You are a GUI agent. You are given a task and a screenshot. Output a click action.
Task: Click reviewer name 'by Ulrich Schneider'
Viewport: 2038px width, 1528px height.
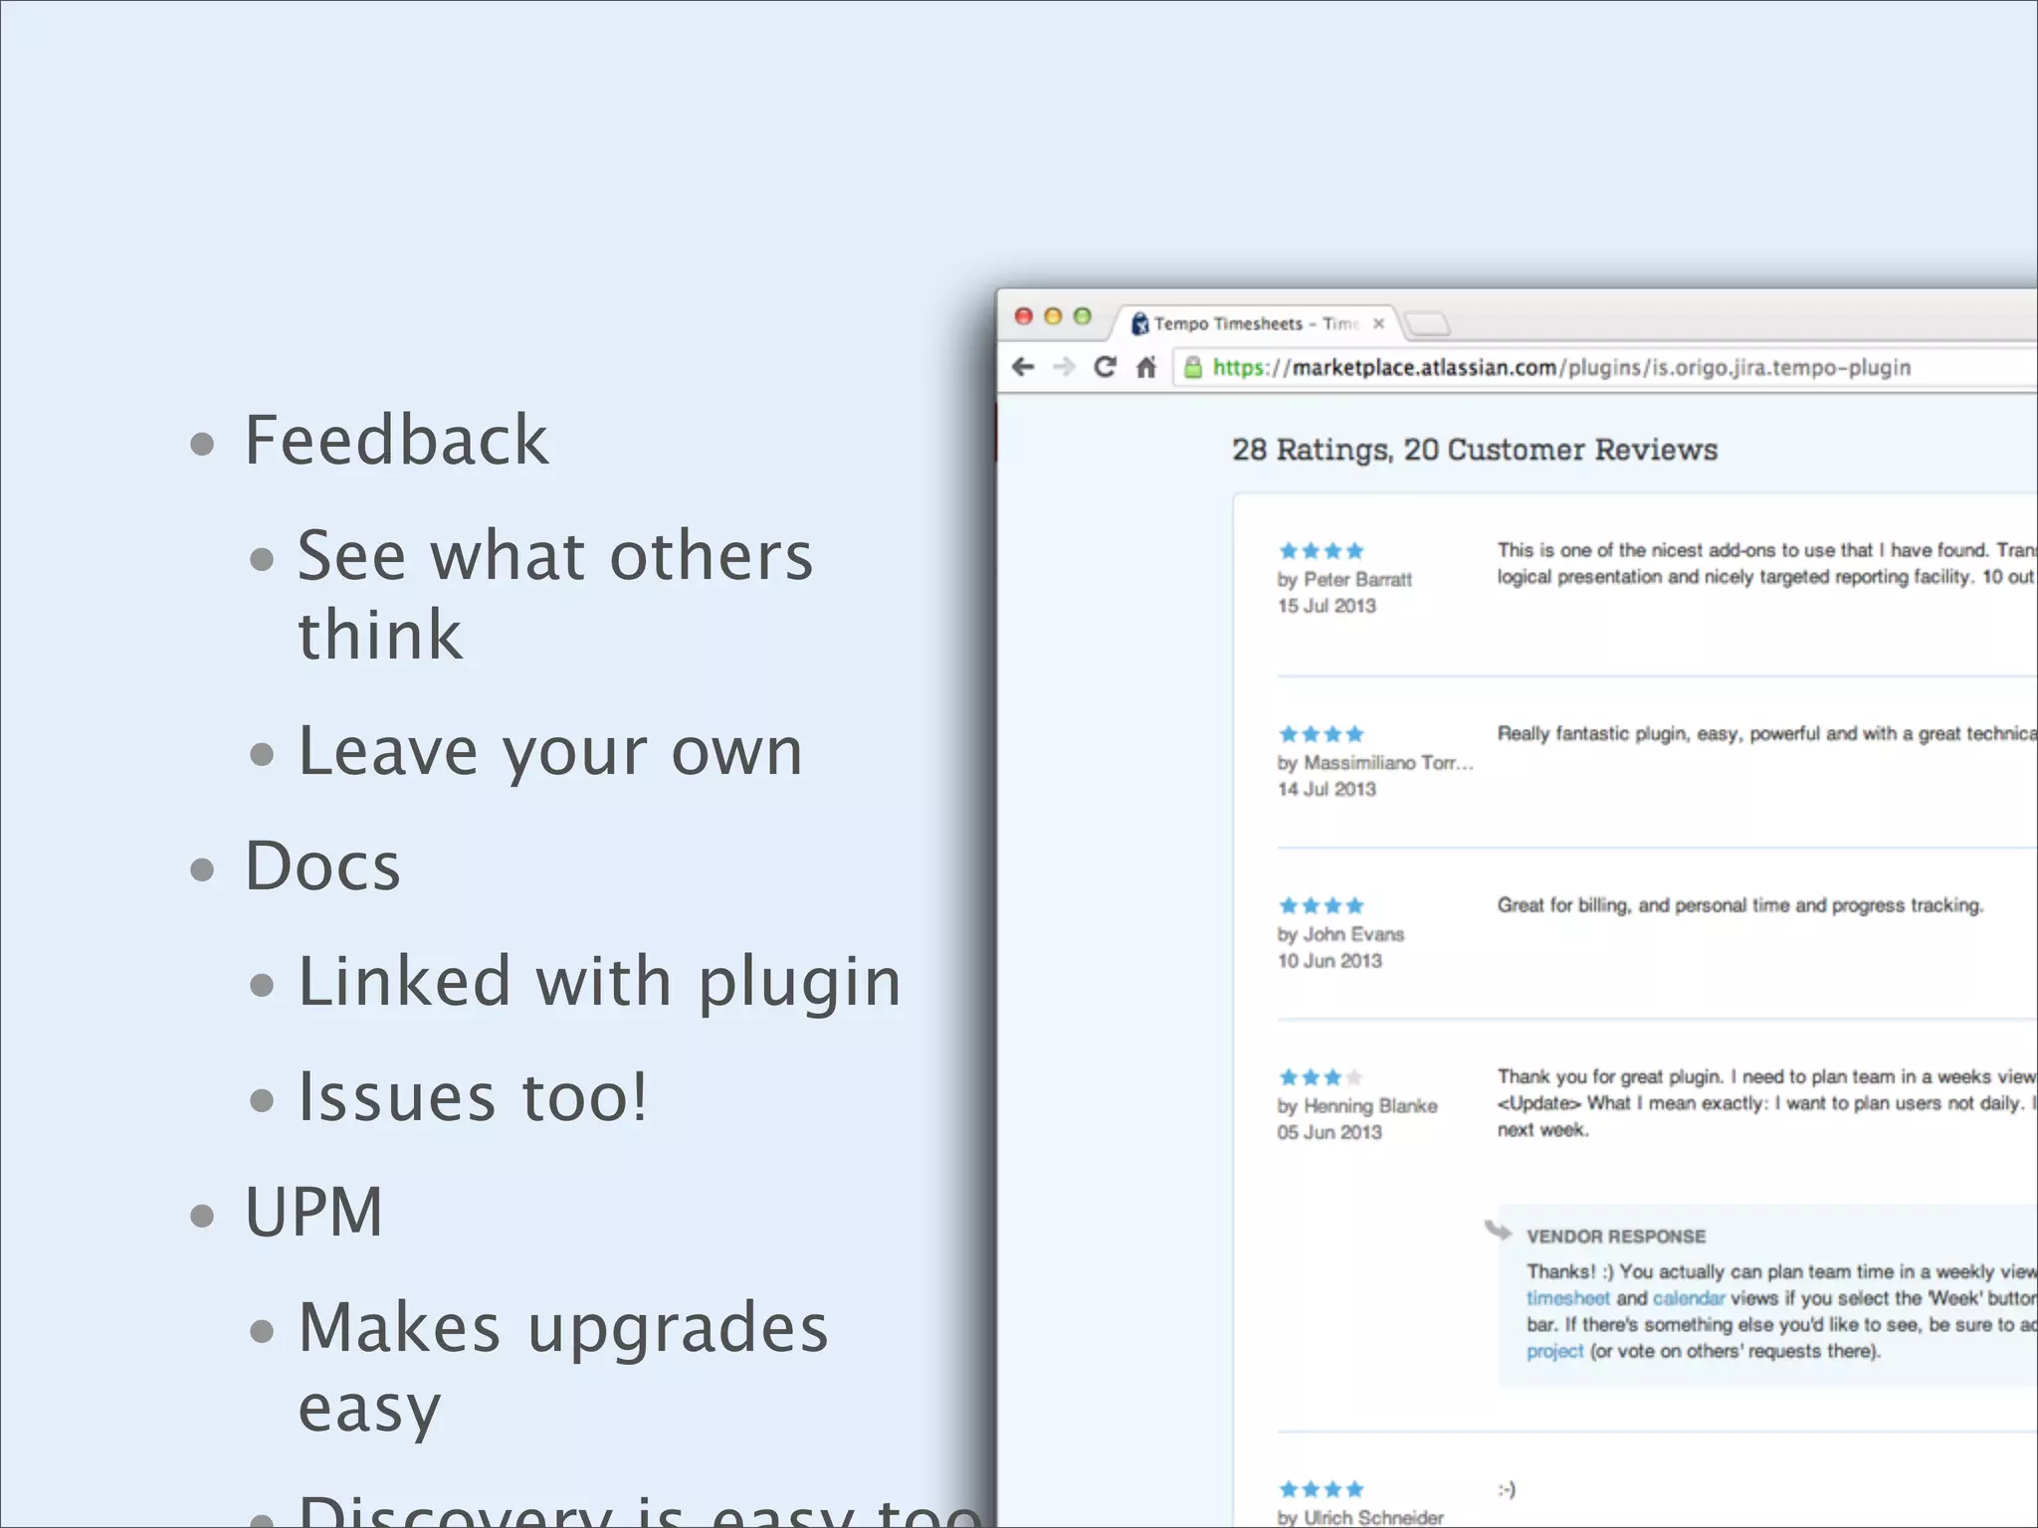[1360, 1517]
